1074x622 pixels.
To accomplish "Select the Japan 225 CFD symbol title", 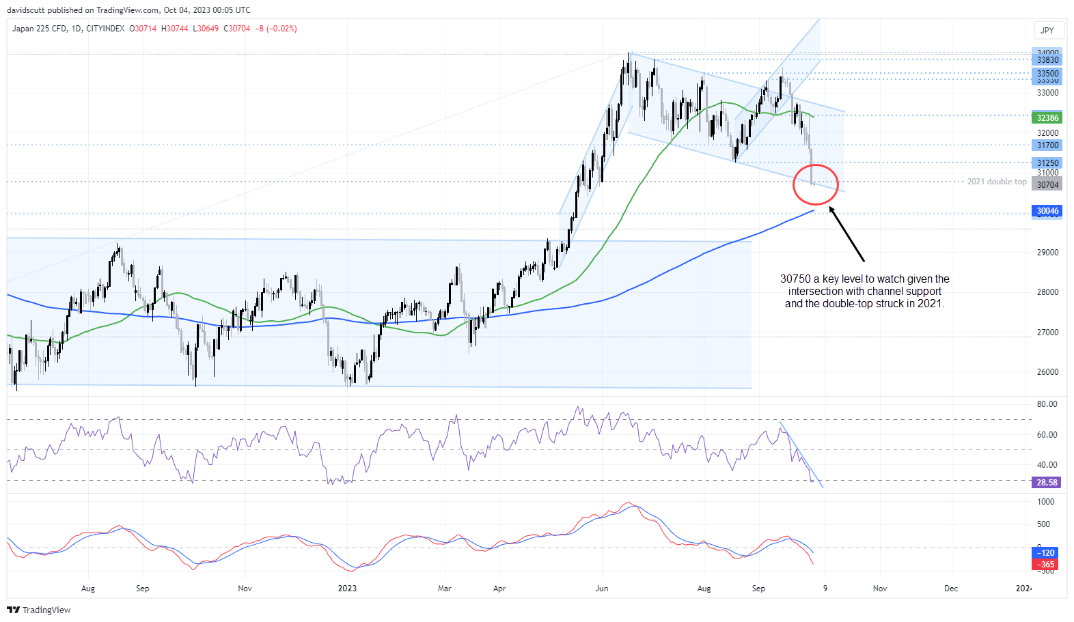I will tap(68, 29).
